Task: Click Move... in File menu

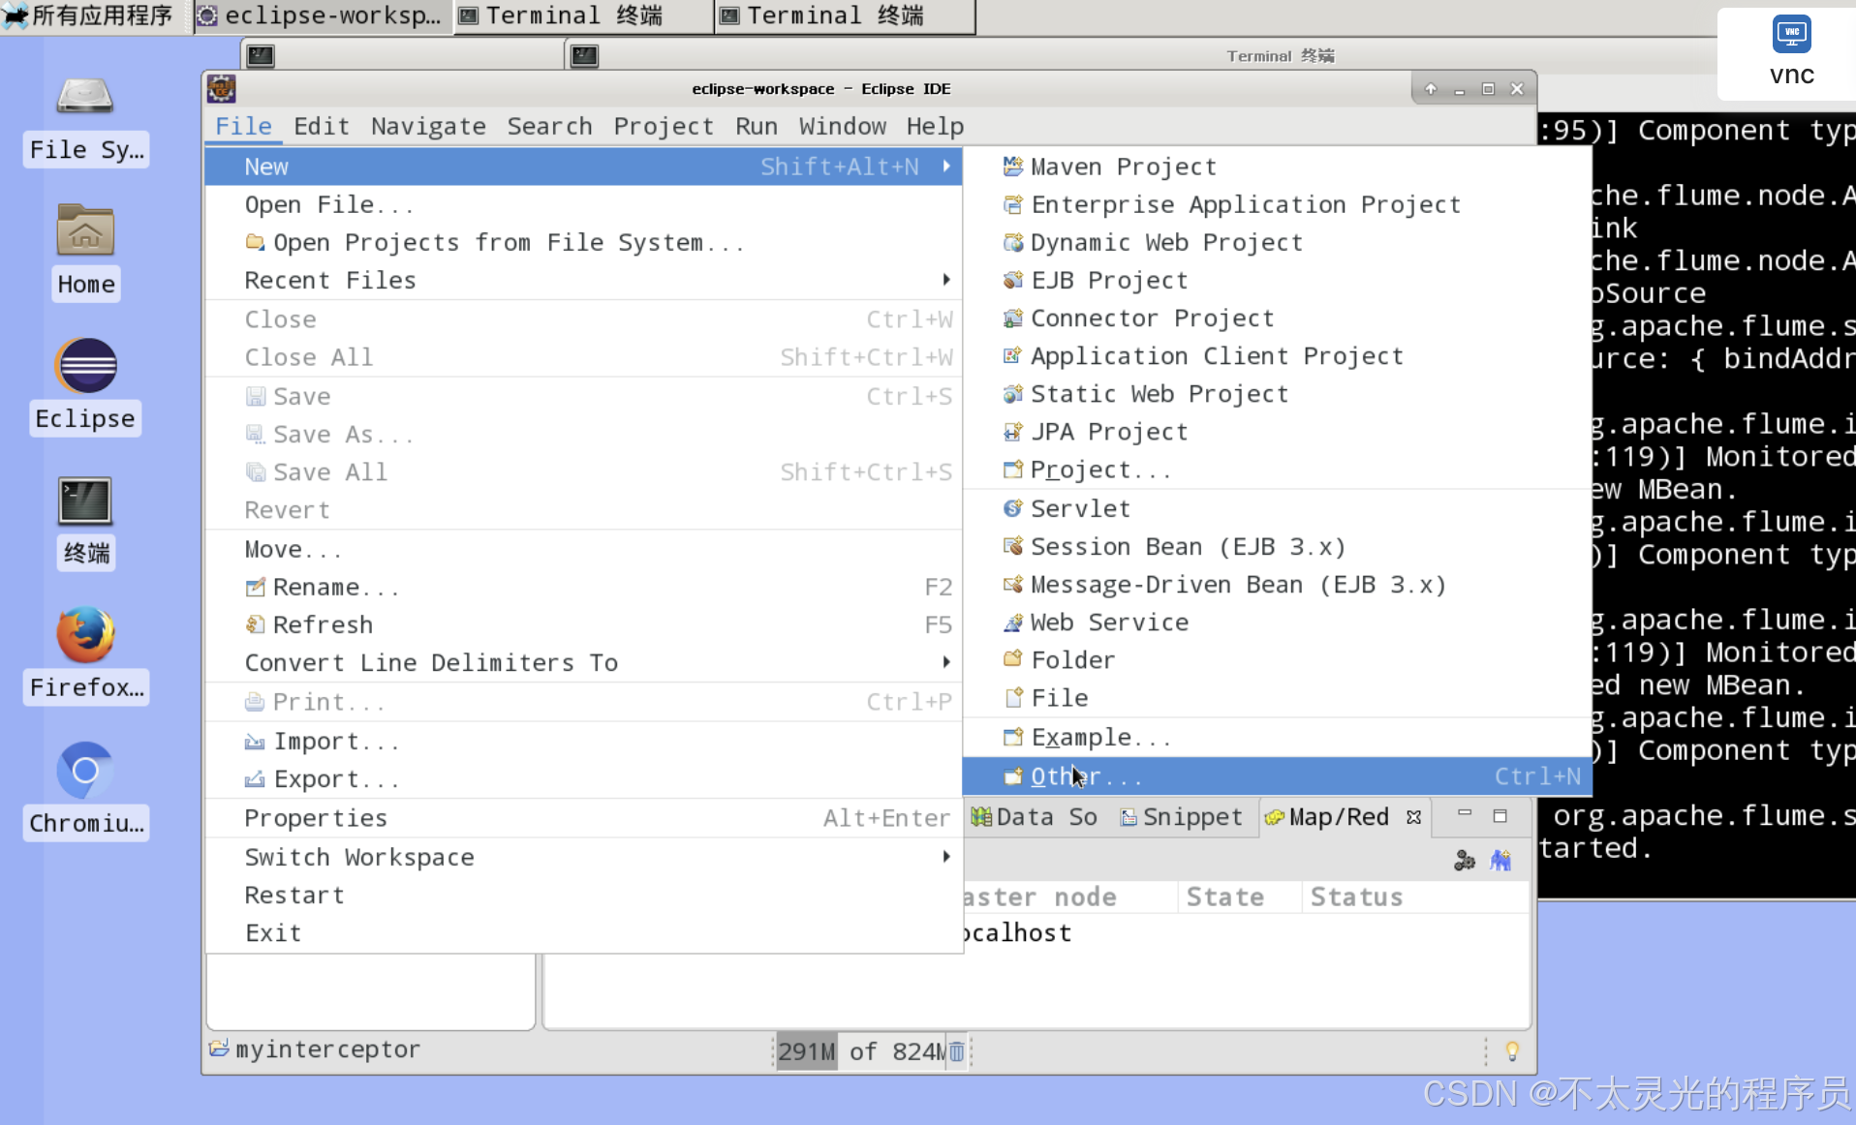Action: tap(583, 549)
